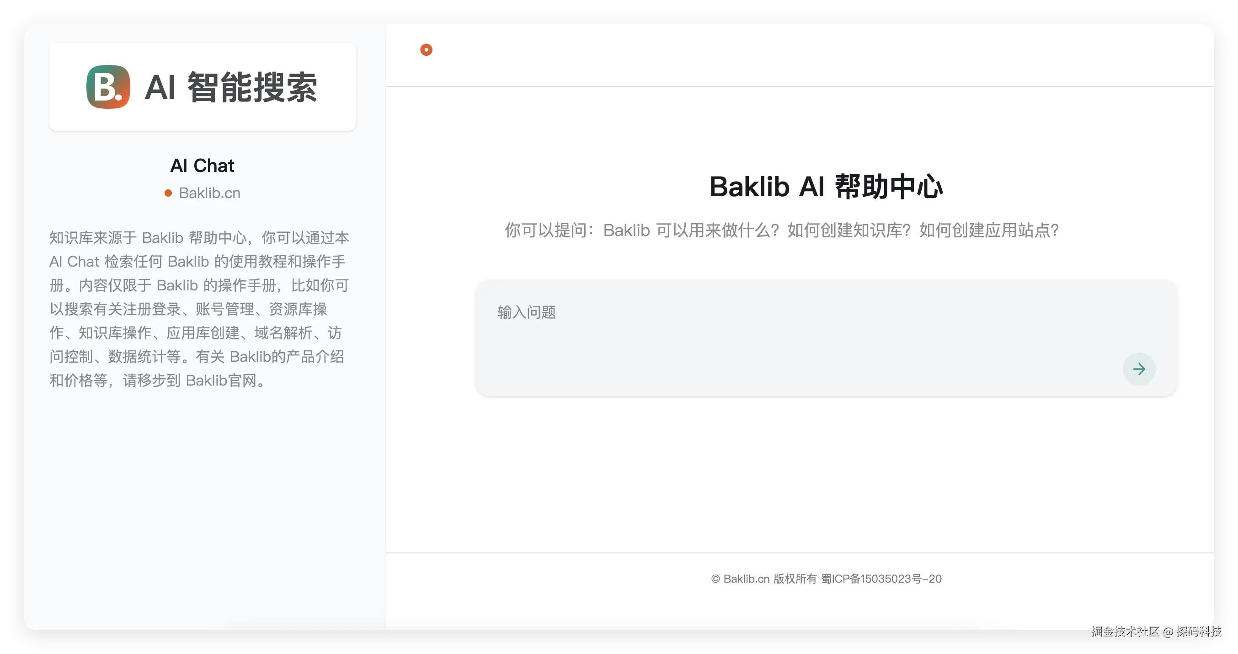Click "Baklib 帮助中心" in description's first line
1238x654 pixels.
194,238
